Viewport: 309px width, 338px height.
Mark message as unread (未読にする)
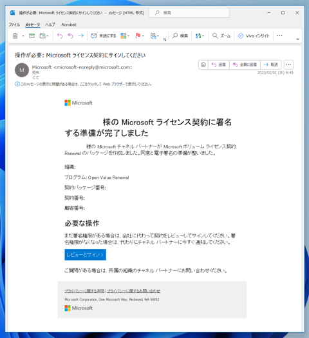click(103, 35)
